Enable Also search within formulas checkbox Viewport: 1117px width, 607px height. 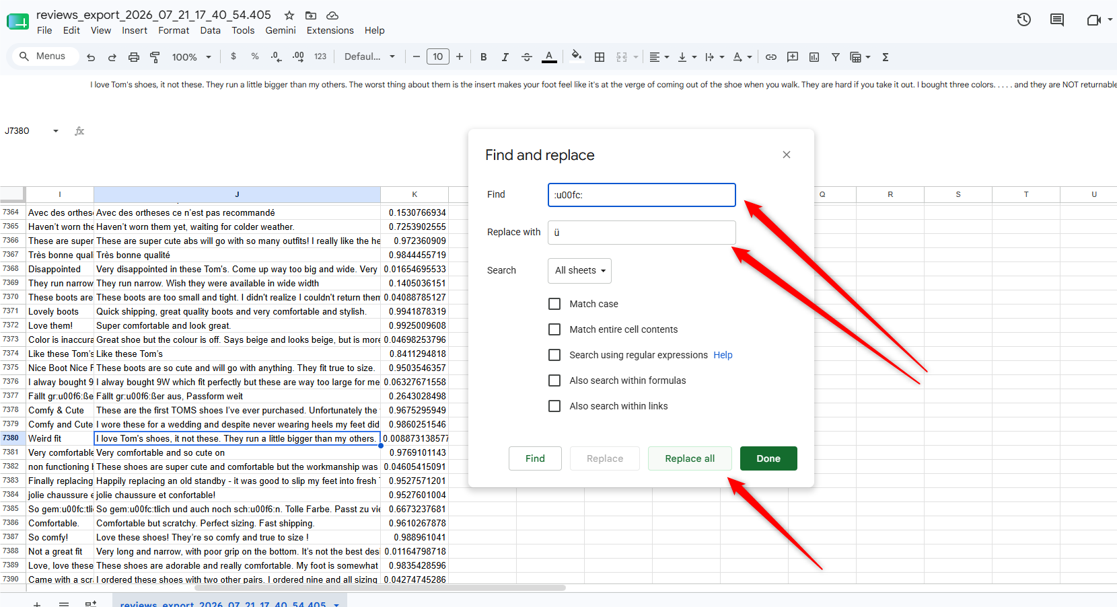pos(554,380)
